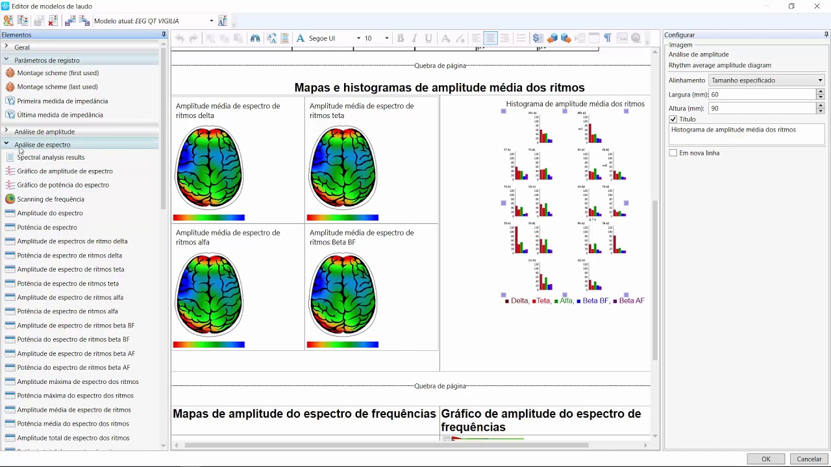The width and height of the screenshot is (831, 467).
Task: Click the export template icon
Action: [84, 21]
